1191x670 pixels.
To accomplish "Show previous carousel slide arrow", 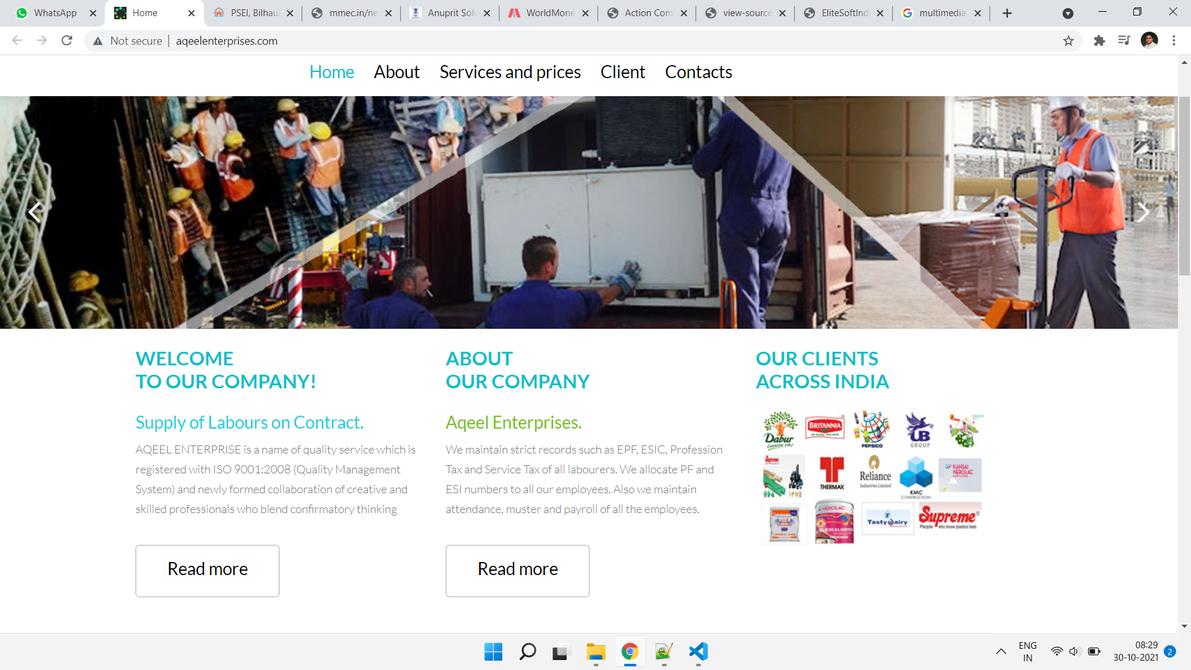I will (x=35, y=212).
